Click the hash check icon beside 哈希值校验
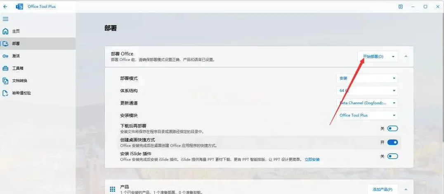This screenshot has height=194, width=444. [5, 93]
